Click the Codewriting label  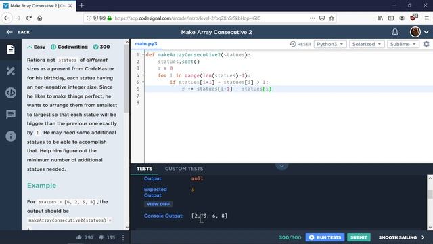(72, 47)
